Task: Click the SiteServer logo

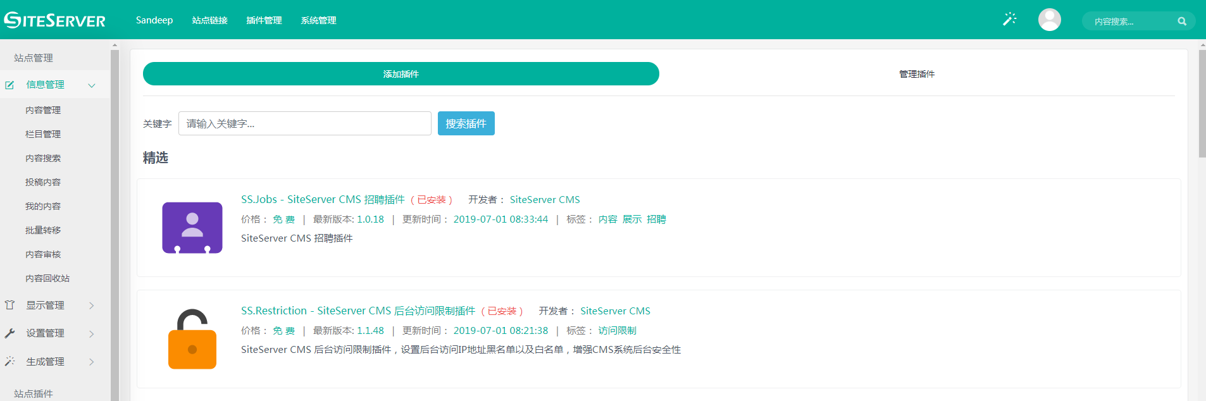Action: coord(55,20)
